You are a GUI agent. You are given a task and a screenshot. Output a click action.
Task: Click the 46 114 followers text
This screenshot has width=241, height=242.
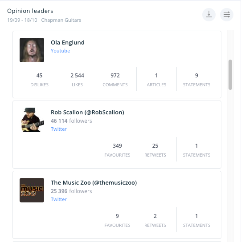tap(71, 121)
